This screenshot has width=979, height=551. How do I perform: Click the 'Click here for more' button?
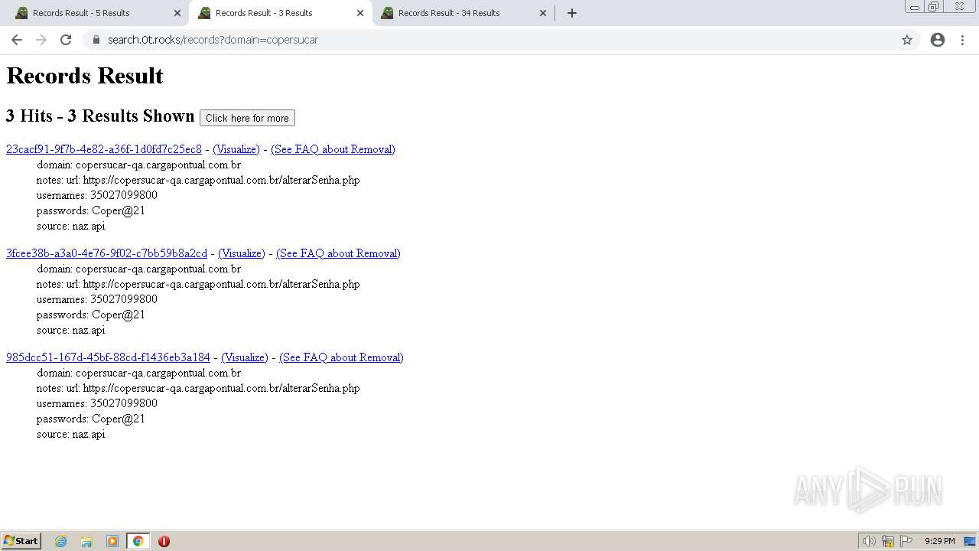click(x=247, y=118)
